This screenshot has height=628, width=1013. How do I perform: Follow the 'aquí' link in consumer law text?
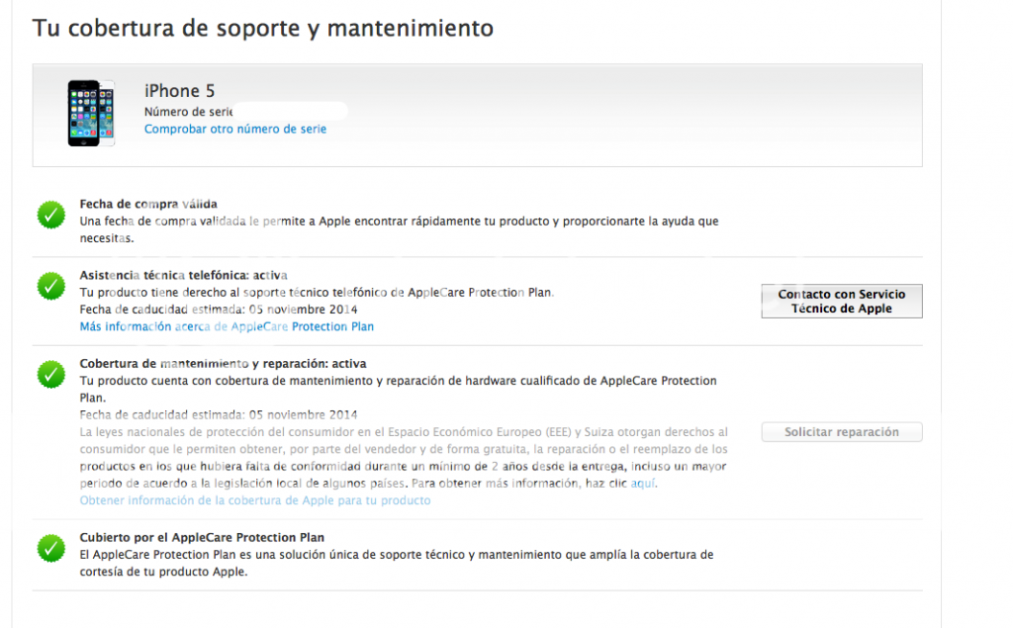642,484
